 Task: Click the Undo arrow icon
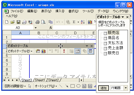(x=58, y=22)
